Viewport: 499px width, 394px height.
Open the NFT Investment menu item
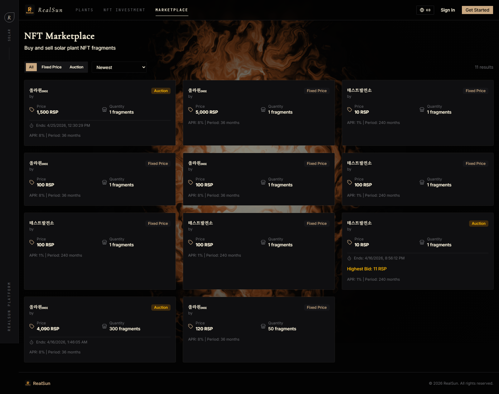[124, 10]
